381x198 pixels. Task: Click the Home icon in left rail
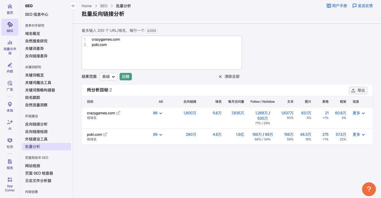pyautogui.click(x=10, y=7)
